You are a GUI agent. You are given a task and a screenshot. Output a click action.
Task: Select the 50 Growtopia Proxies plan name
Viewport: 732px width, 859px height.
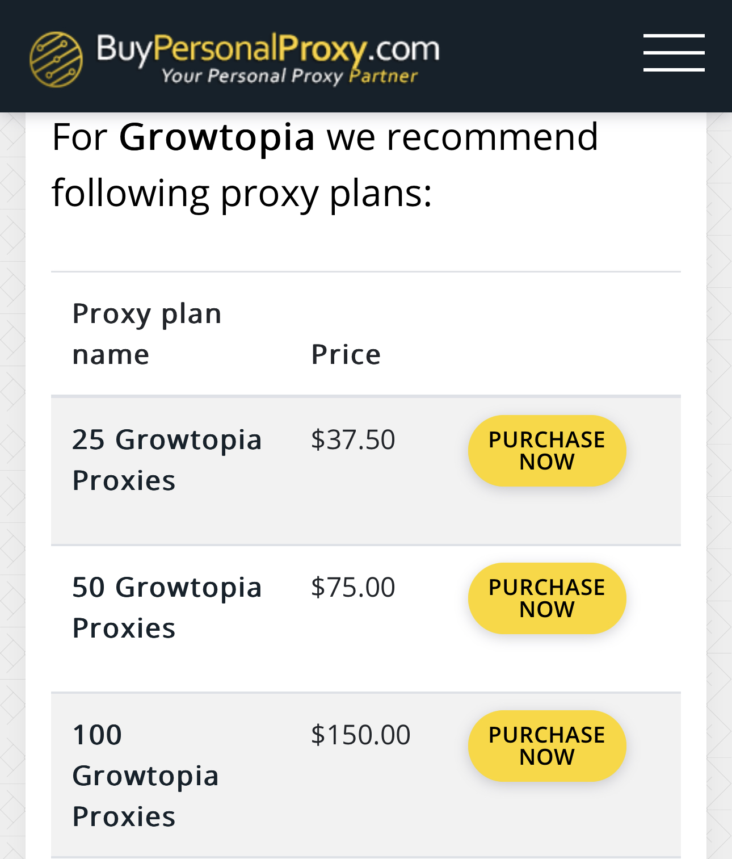click(x=167, y=607)
